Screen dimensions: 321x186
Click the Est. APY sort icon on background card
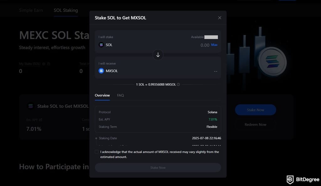pos(40,120)
